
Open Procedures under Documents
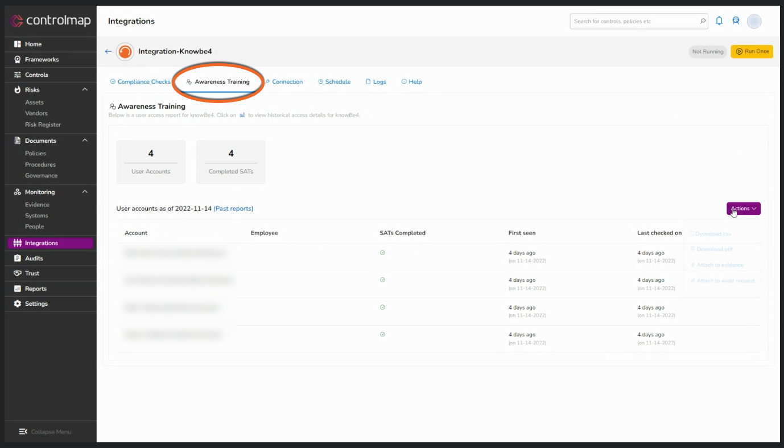pos(40,165)
